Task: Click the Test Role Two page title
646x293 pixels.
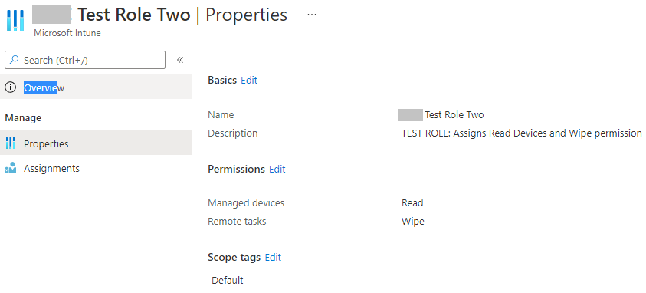Action: coord(134,15)
